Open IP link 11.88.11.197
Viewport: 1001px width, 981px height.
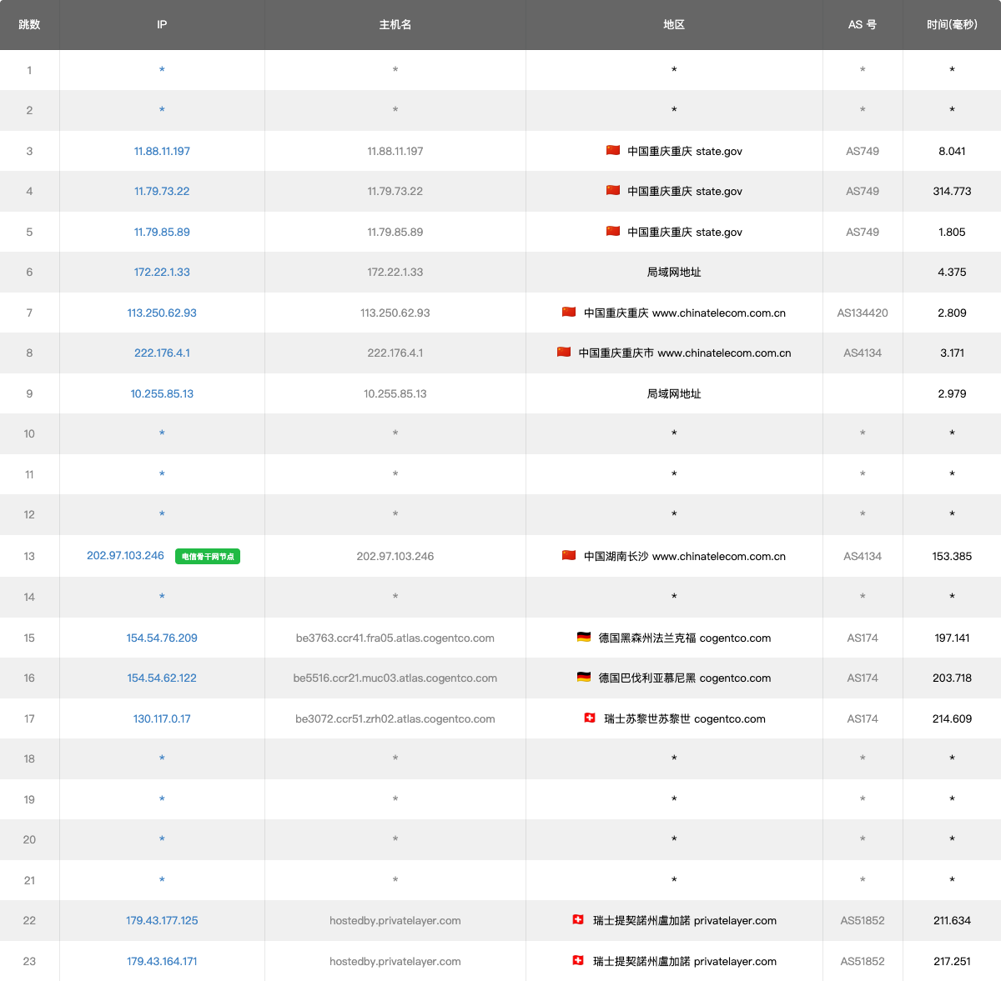click(x=162, y=152)
